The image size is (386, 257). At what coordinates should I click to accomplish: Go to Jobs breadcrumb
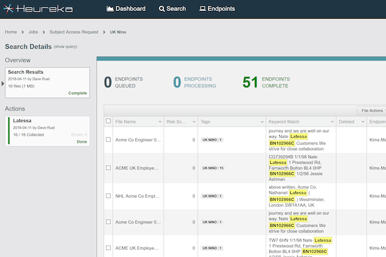[x=33, y=32]
